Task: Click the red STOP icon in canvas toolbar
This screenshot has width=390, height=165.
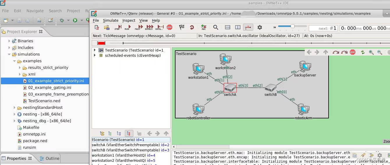Action: (x=352, y=52)
